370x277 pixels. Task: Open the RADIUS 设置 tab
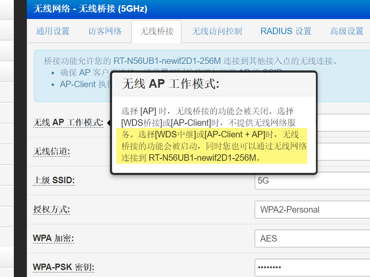(286, 31)
